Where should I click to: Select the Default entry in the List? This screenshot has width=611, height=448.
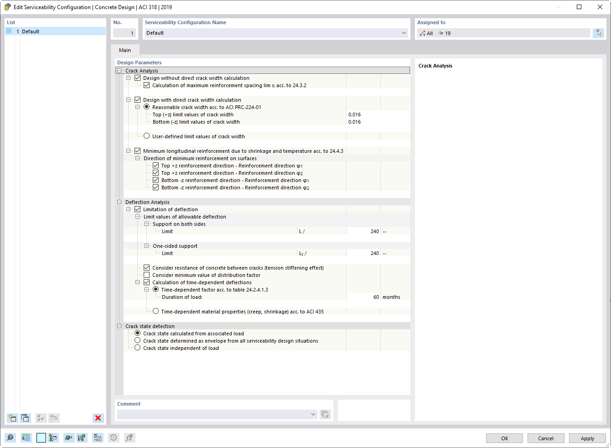tap(30, 31)
